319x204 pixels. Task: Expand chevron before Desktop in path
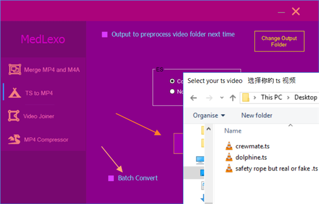[x=288, y=98]
